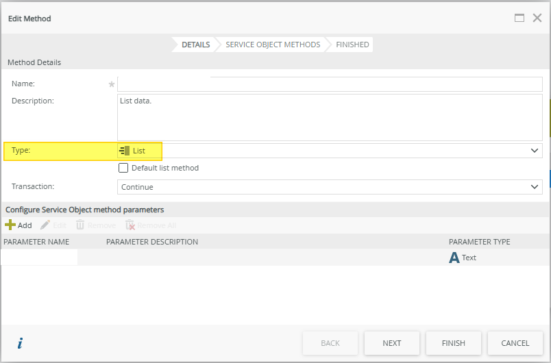Image resolution: width=551 pixels, height=363 pixels.
Task: Click the Finish button
Action: coord(453,343)
